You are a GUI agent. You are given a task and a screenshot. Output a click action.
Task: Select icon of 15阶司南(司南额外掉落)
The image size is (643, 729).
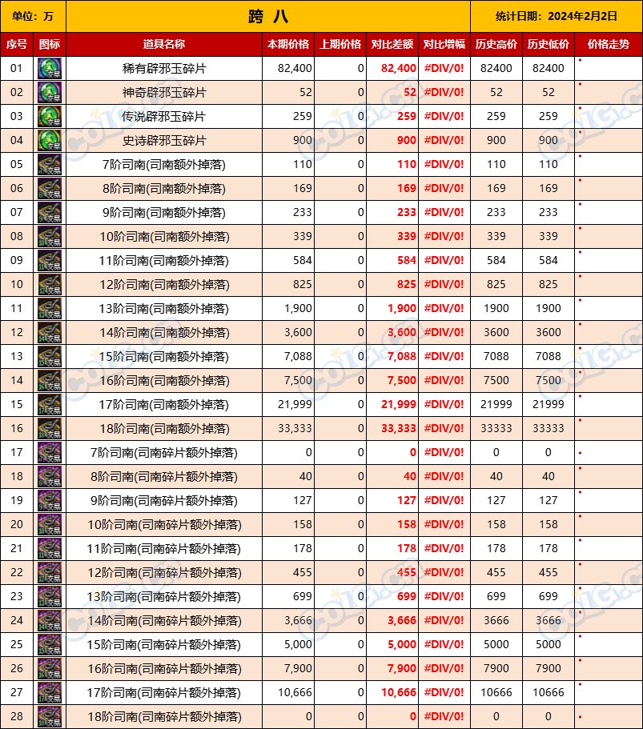[50, 357]
